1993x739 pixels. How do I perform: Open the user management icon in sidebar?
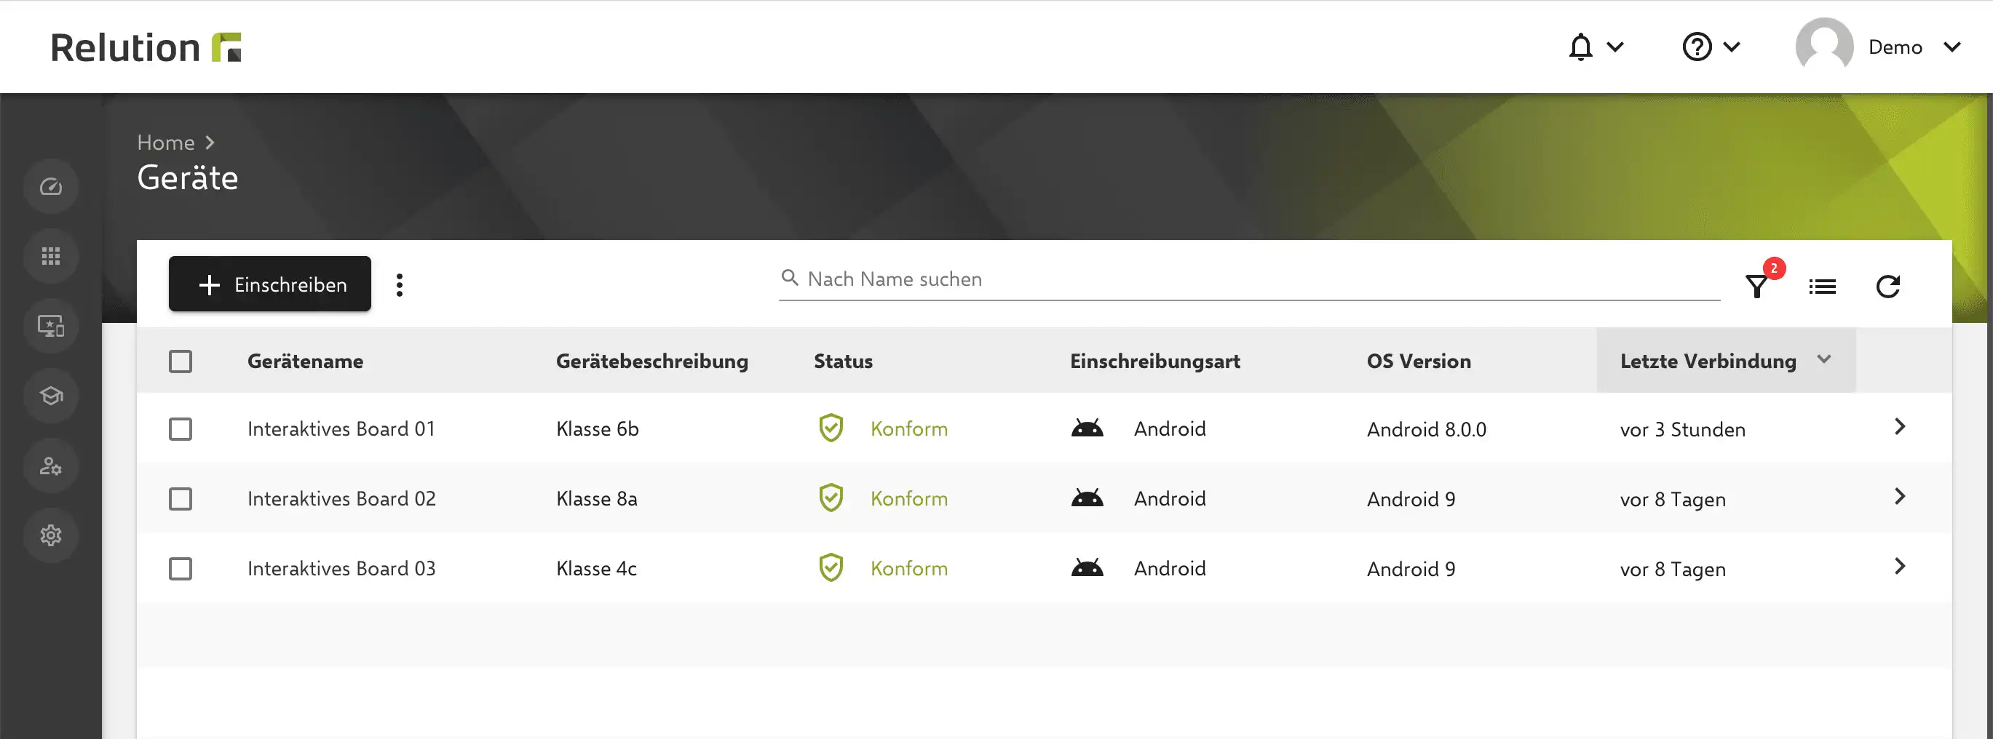pos(51,466)
